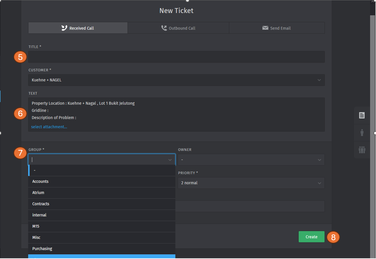Click into the Title input field
The height and width of the screenshot is (259, 376).
[176, 57]
